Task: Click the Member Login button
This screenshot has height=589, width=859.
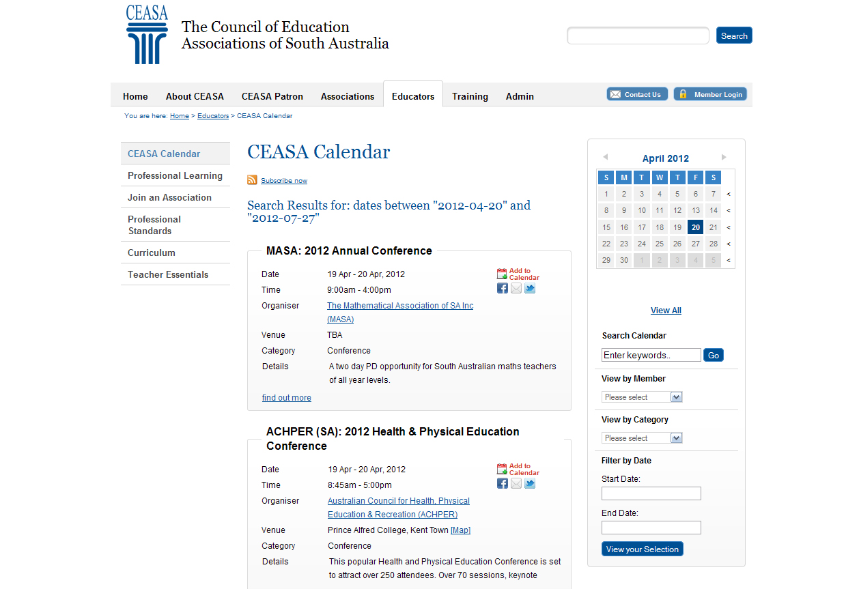Action: click(710, 94)
